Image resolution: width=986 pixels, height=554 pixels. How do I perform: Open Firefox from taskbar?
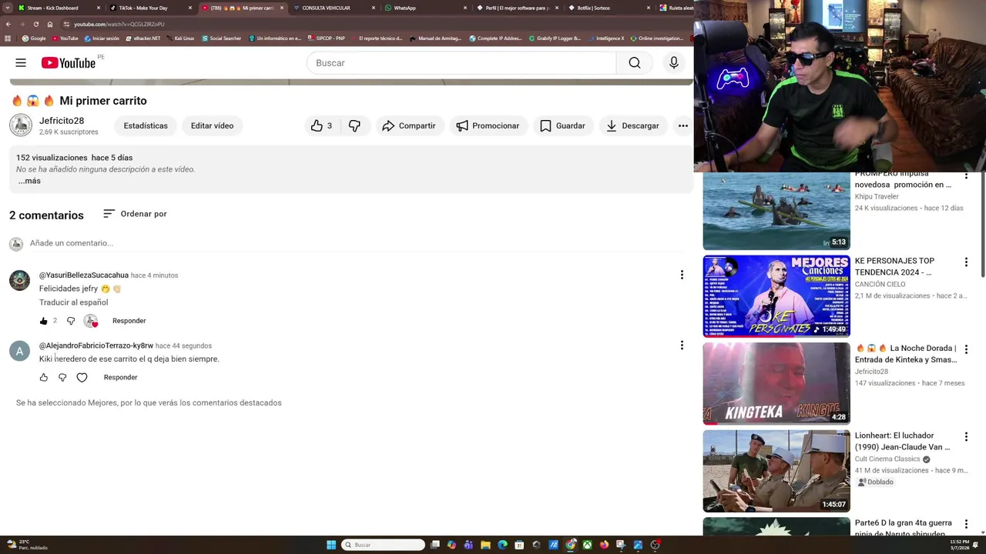[605, 545]
